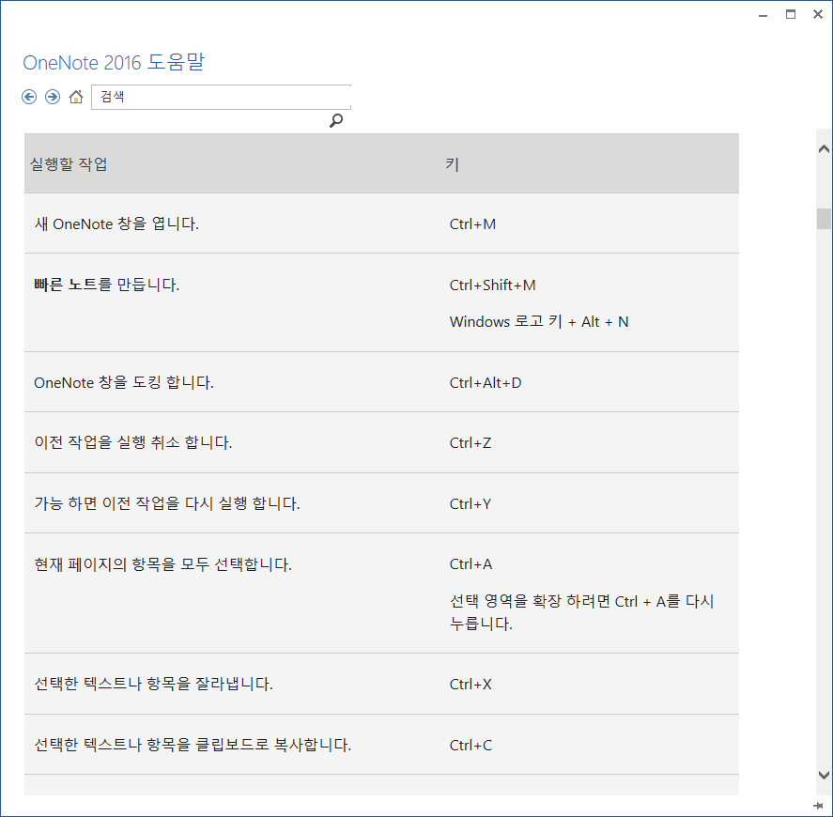Click the Ctrl+Y shortcut cell
Viewport: 833px width, 817px height.
coord(470,503)
